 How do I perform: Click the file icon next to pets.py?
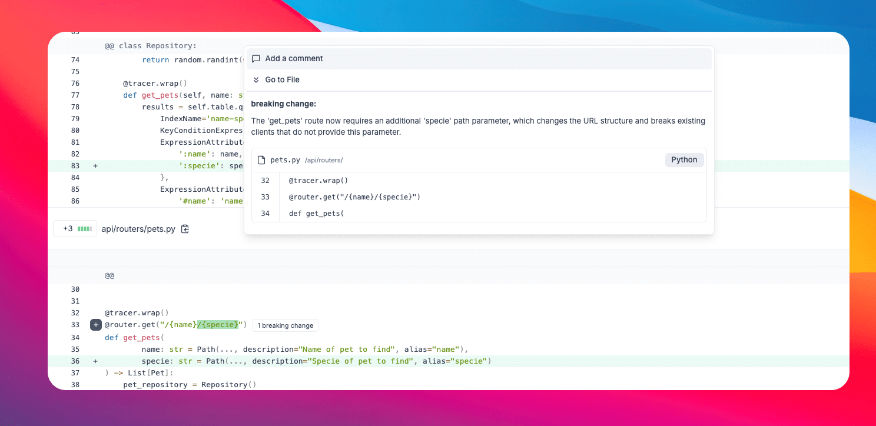(261, 160)
